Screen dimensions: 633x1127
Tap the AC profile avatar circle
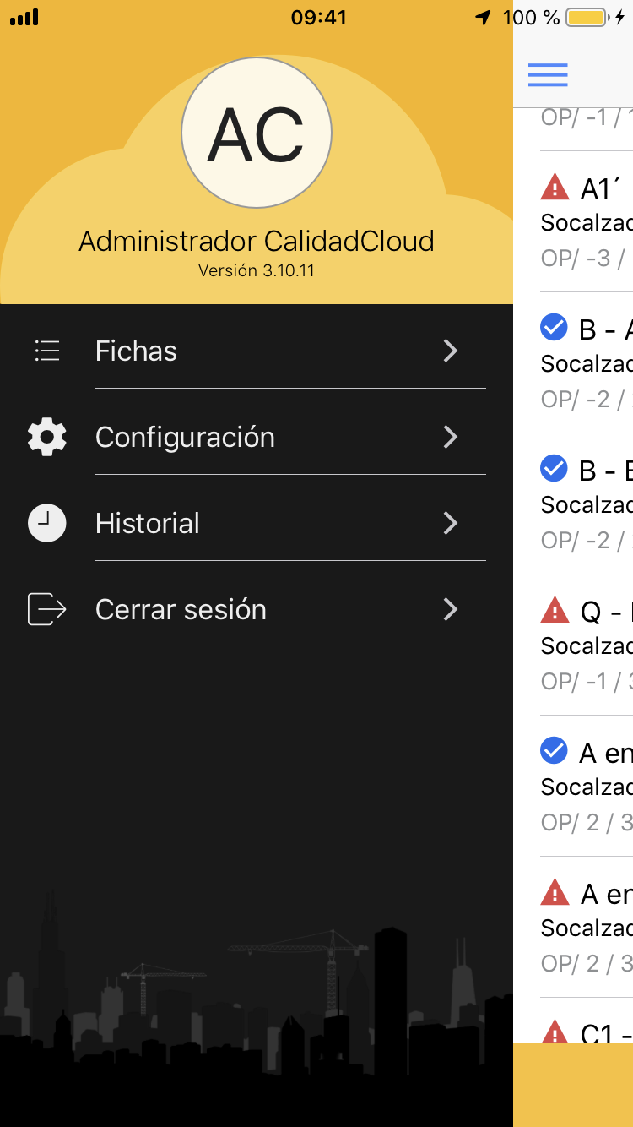point(257,133)
